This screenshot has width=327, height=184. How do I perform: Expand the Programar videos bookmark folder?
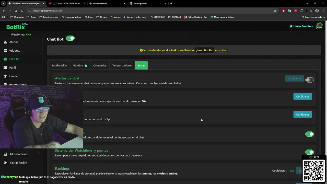point(71,17)
